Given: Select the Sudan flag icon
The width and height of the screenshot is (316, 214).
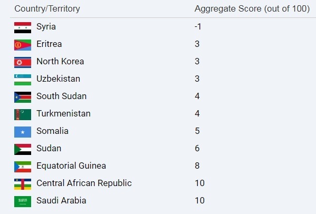Looking at the screenshot, I should 23,149.
